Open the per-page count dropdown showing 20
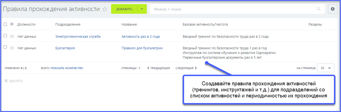This screenshot has width=341, height=112. (325, 68)
